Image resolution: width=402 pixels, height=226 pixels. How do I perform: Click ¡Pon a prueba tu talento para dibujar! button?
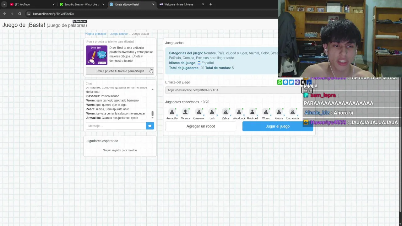tap(120, 71)
